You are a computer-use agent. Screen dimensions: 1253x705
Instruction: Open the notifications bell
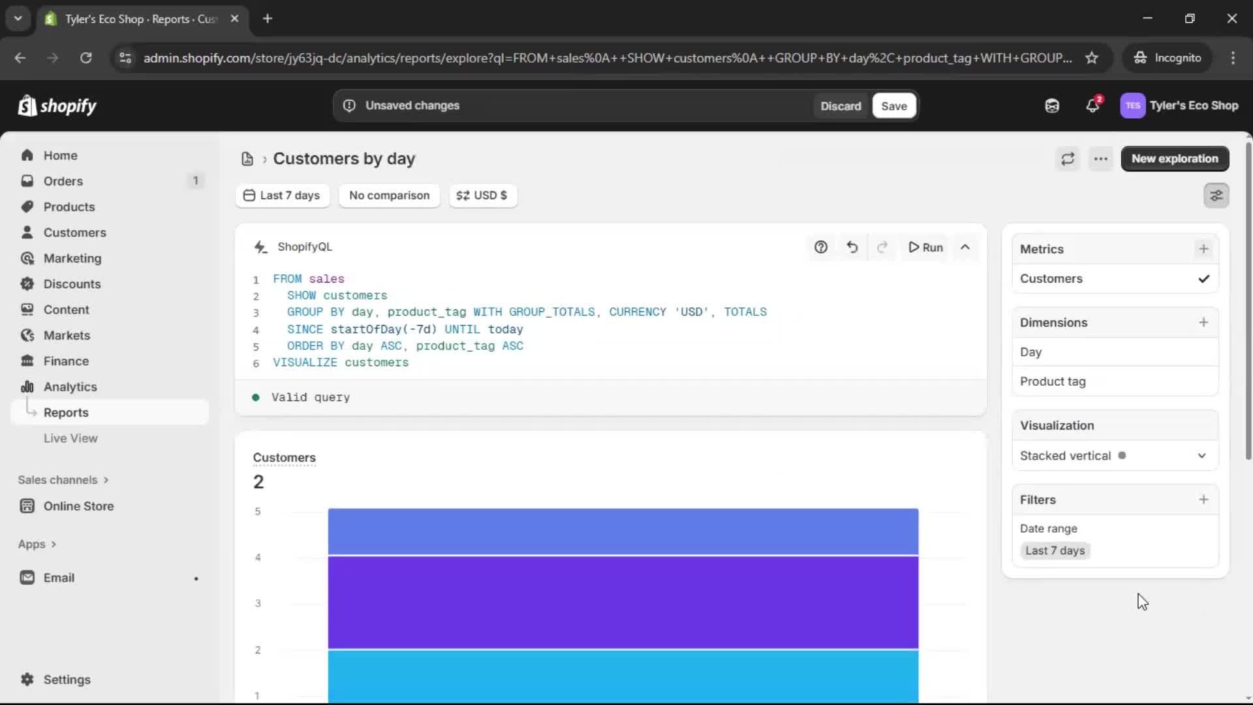[x=1092, y=106]
